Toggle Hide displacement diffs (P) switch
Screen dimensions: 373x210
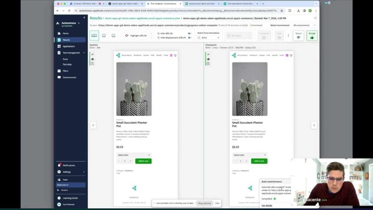click(190, 38)
